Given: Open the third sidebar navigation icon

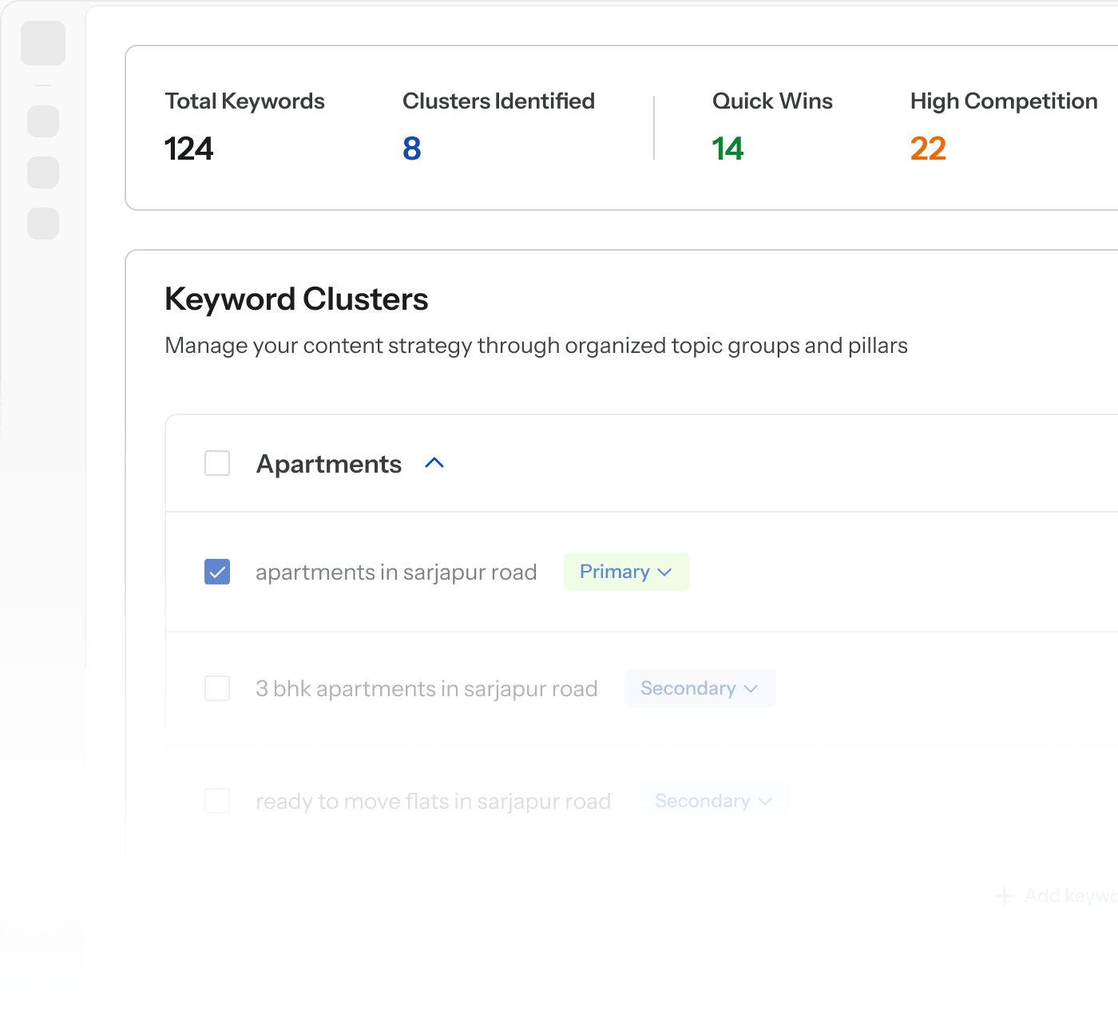Looking at the screenshot, I should point(43,224).
